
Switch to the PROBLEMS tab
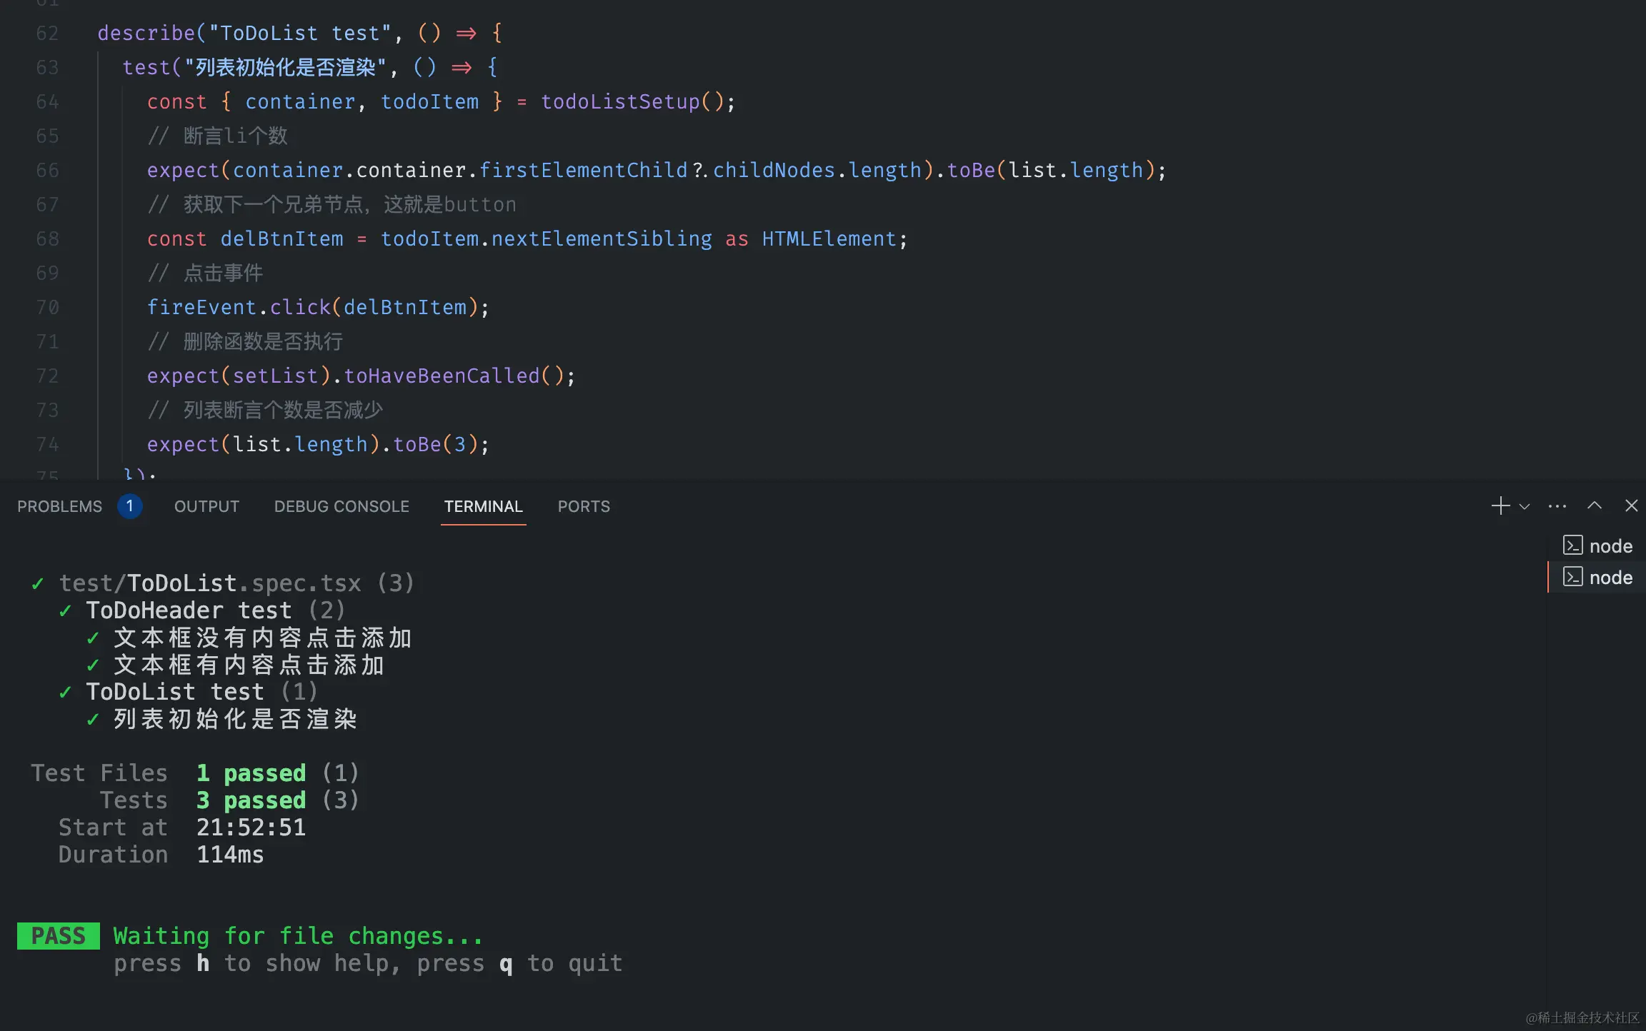(x=60, y=506)
